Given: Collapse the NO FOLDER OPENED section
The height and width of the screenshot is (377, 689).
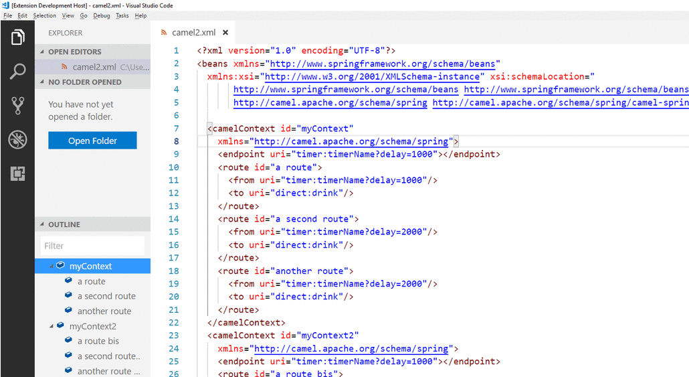Looking at the screenshot, I should pyautogui.click(x=42, y=82).
